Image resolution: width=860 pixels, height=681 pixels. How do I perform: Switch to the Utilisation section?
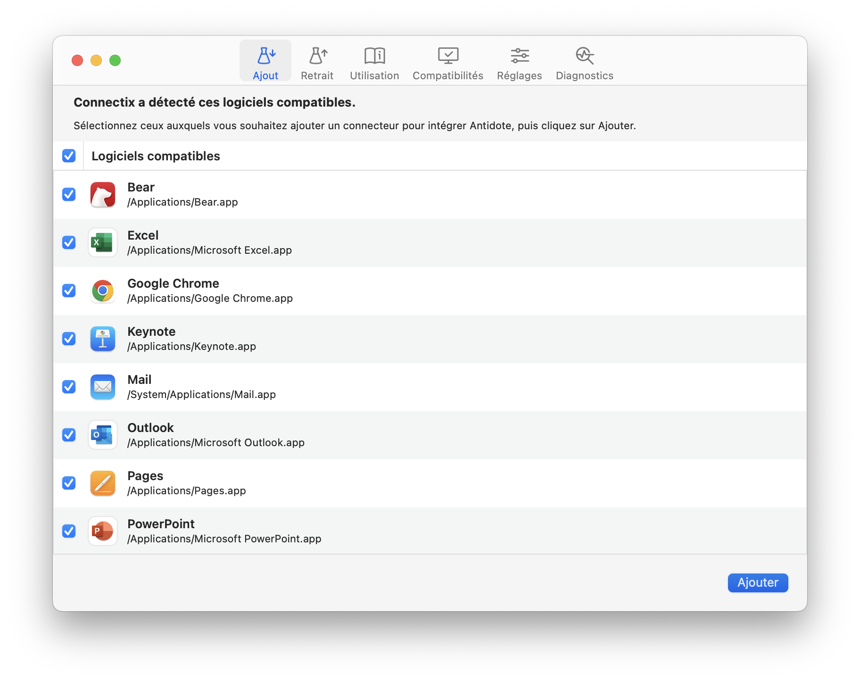click(374, 62)
